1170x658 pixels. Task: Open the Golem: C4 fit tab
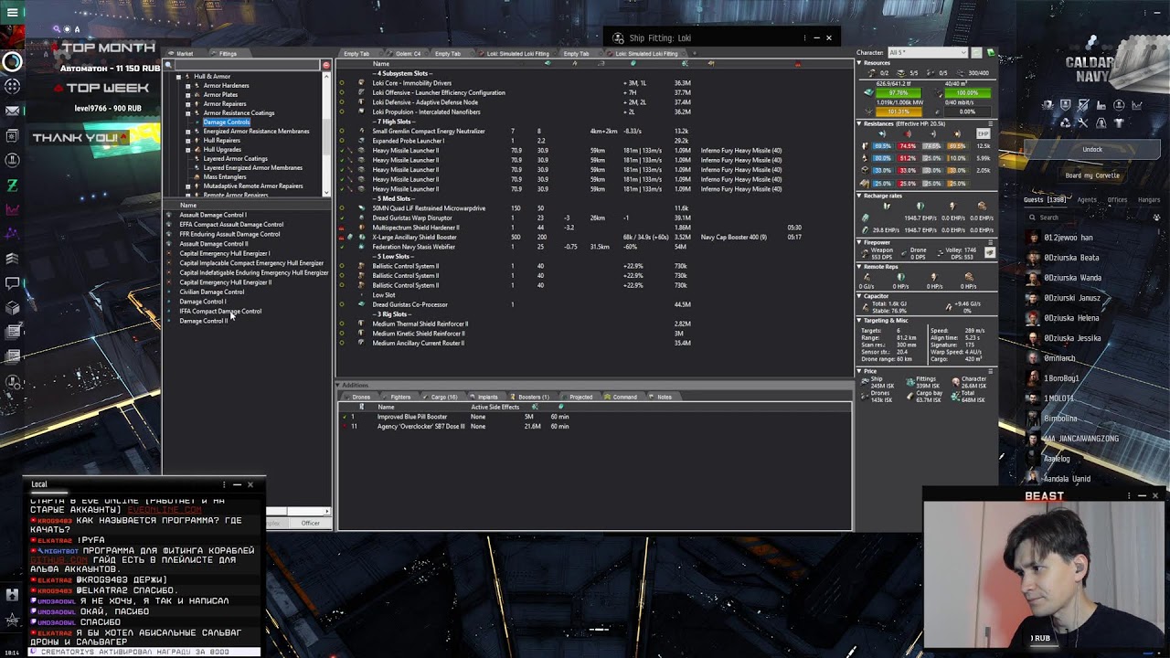point(408,54)
